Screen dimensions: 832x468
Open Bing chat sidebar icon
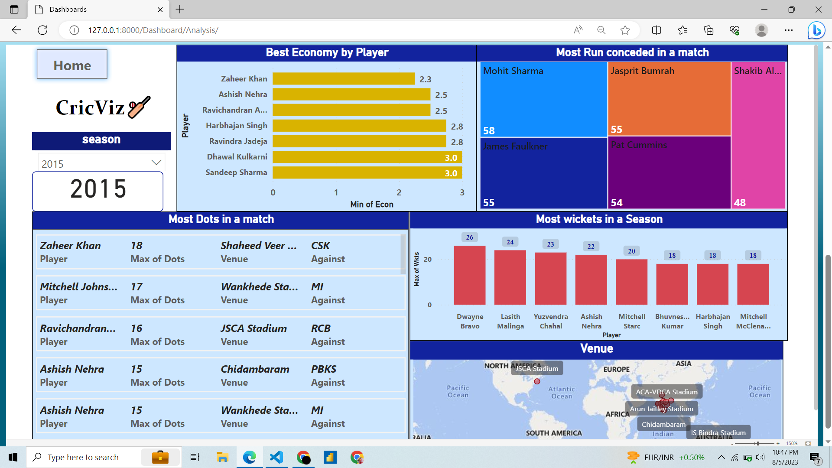click(x=816, y=30)
